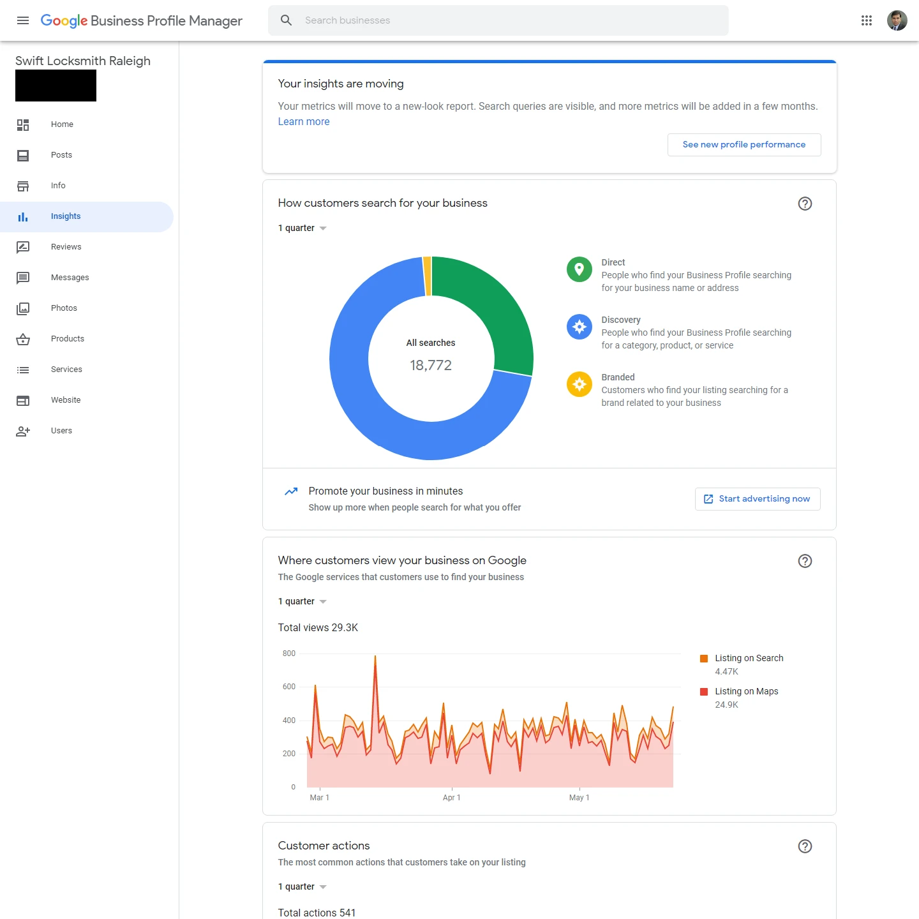Image resolution: width=919 pixels, height=919 pixels.
Task: Click the Swift Locksmith Raleigh business name
Action: (83, 61)
